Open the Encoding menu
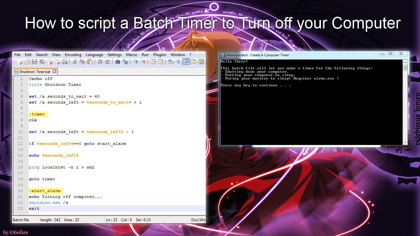The height and width of the screenshot is (236, 420). pyautogui.click(x=73, y=55)
